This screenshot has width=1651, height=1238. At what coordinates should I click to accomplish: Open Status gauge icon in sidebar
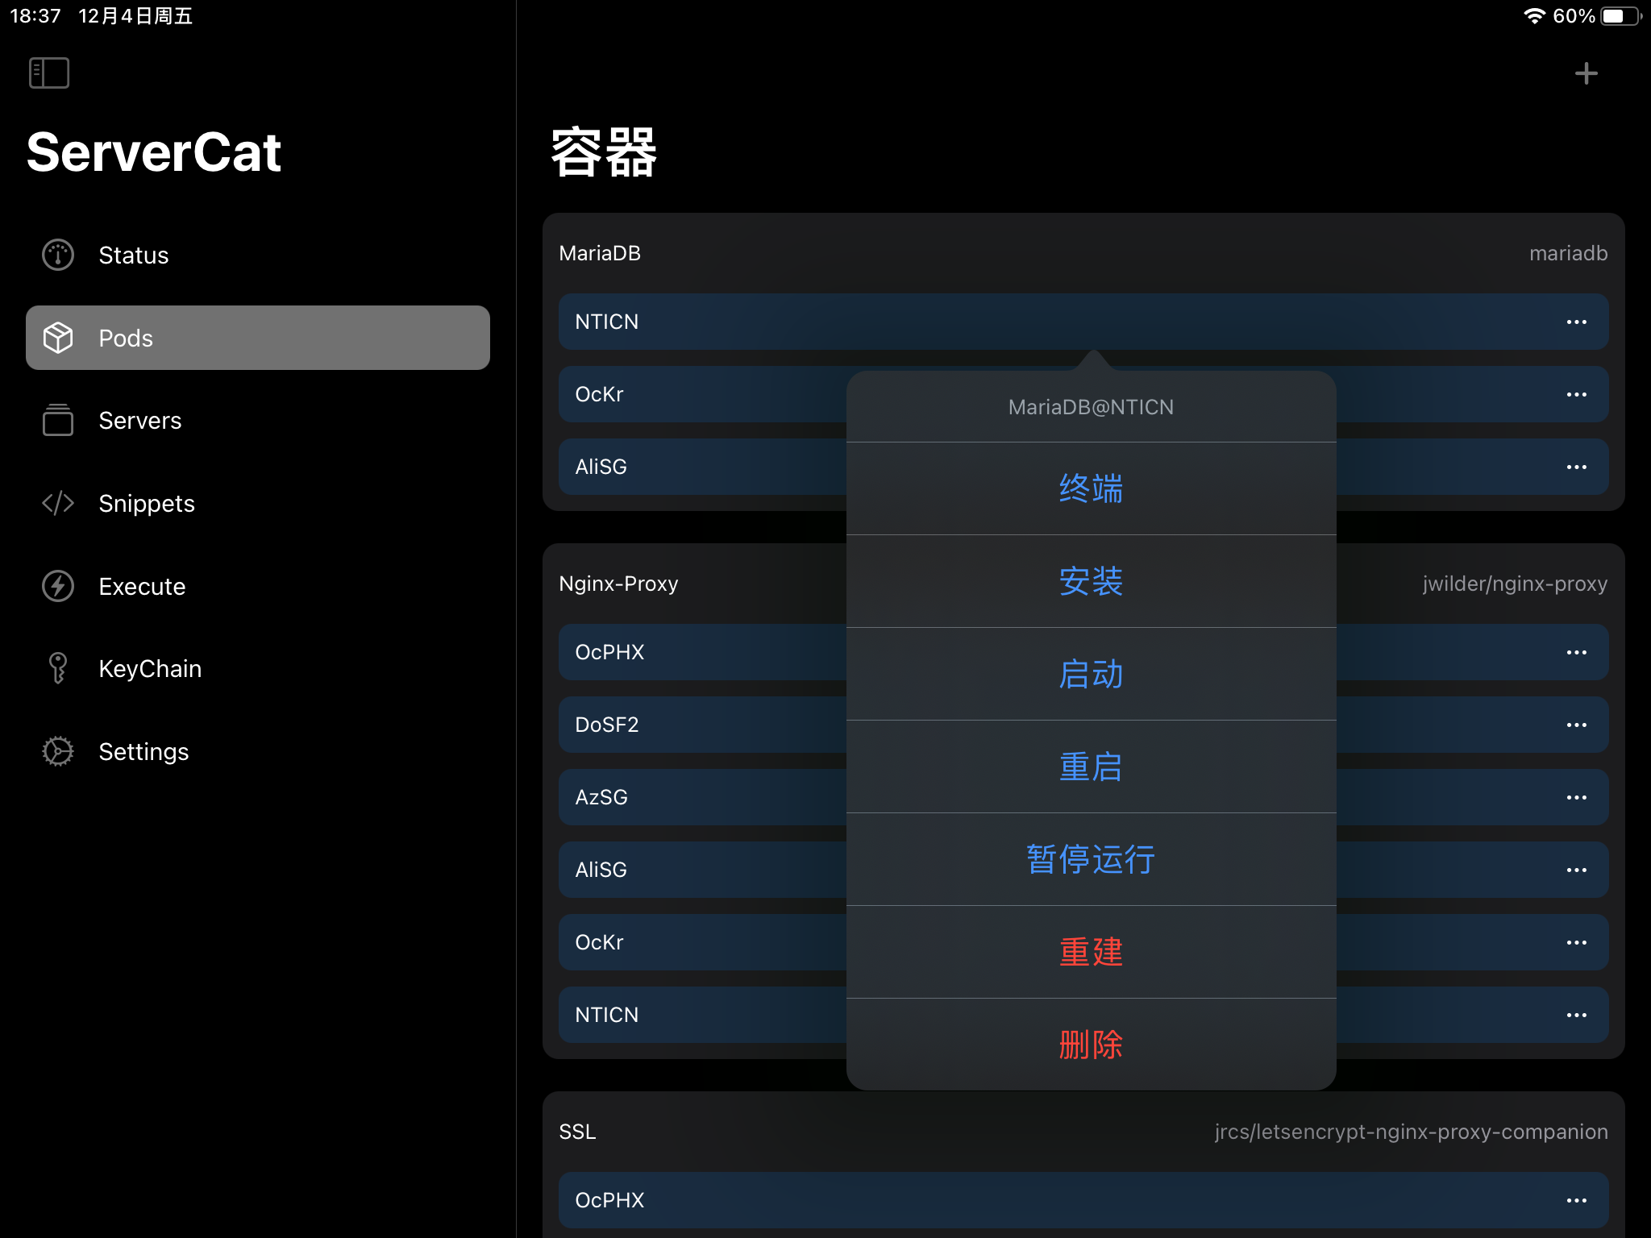pos(58,255)
